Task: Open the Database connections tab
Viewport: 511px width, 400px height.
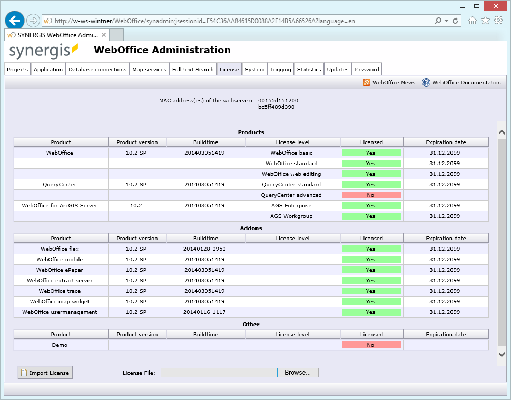Action: point(96,69)
